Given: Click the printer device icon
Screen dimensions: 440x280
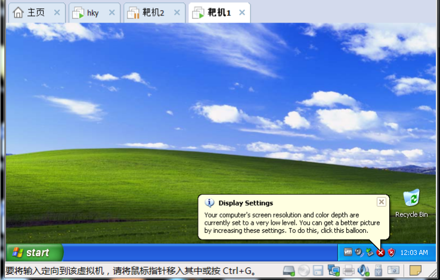Looking at the screenshot, I should point(349,270).
